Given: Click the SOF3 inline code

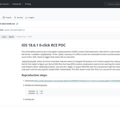Looking at the screenshot, I should 35,57.
